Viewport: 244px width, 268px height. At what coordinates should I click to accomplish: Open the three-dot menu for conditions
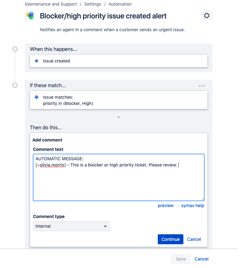202,86
